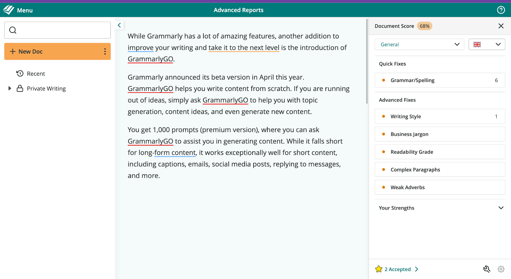The height and width of the screenshot is (279, 511).
Task: Click "GrammarlyGO" before "to assist you"
Action: pyautogui.click(x=150, y=141)
